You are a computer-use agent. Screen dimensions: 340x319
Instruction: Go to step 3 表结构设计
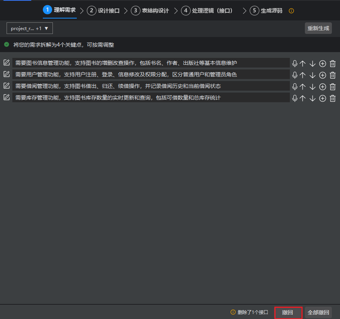pos(150,11)
